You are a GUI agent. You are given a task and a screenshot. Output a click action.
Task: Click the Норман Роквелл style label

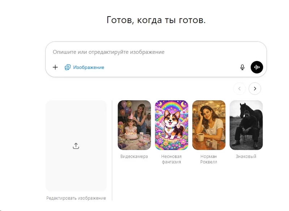(209, 159)
